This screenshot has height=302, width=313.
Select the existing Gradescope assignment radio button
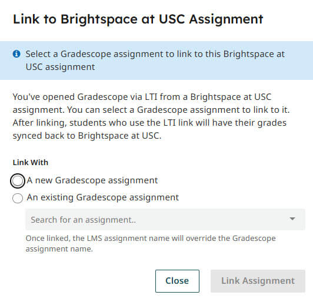(18, 198)
